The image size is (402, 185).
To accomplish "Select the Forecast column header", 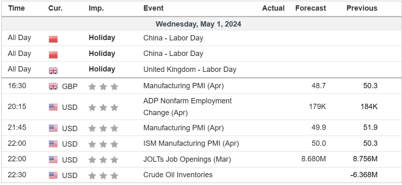I will [x=311, y=8].
